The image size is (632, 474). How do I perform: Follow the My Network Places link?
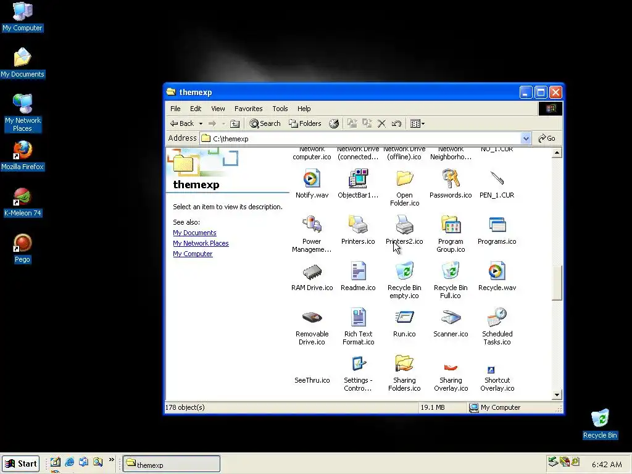coord(201,243)
